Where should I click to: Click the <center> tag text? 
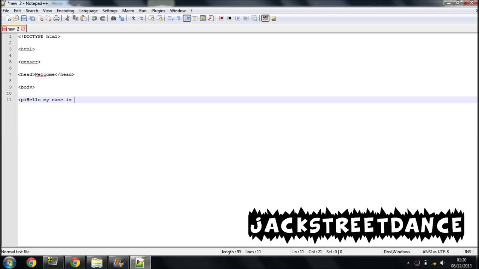click(29, 62)
